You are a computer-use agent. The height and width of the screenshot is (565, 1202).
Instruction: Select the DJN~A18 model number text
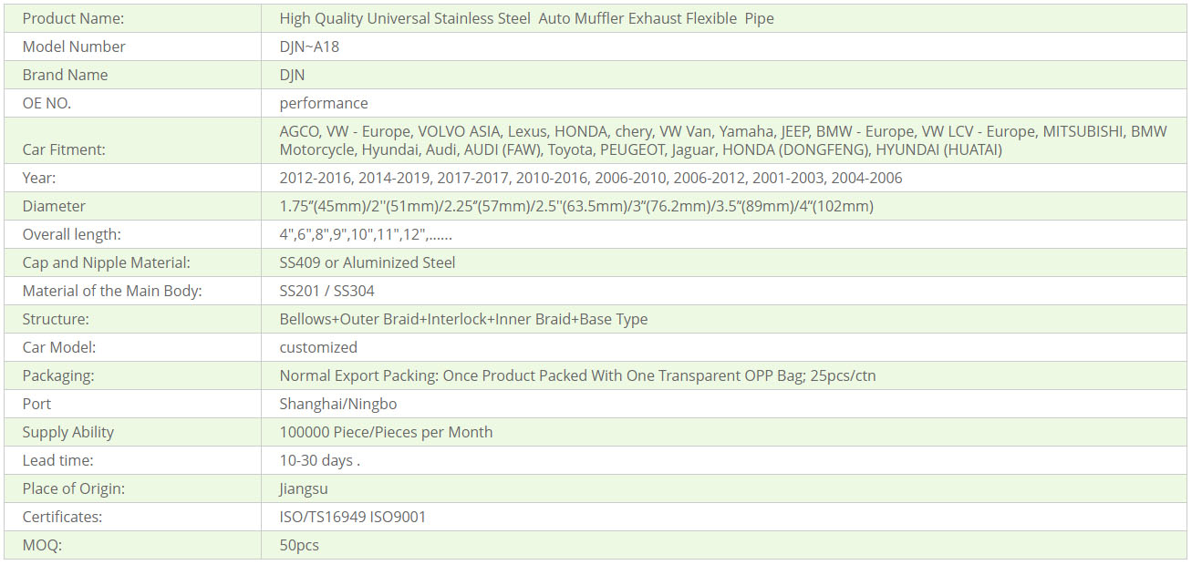(x=309, y=46)
